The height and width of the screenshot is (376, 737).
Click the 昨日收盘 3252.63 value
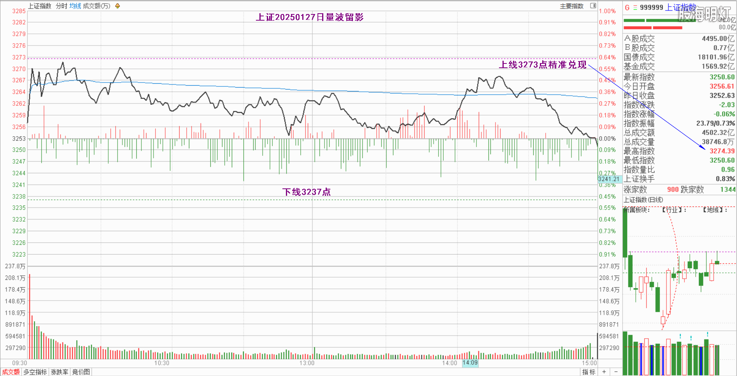pos(722,96)
